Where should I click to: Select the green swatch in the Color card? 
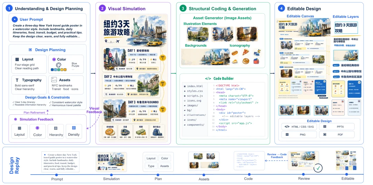pyautogui.click(x=58, y=70)
